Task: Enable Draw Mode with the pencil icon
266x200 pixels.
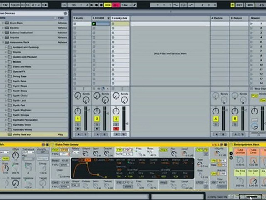Action: tap(134, 5)
